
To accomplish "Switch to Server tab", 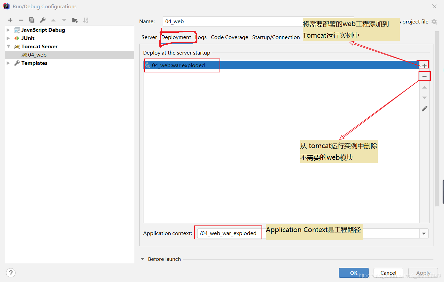I will pyautogui.click(x=149, y=37).
